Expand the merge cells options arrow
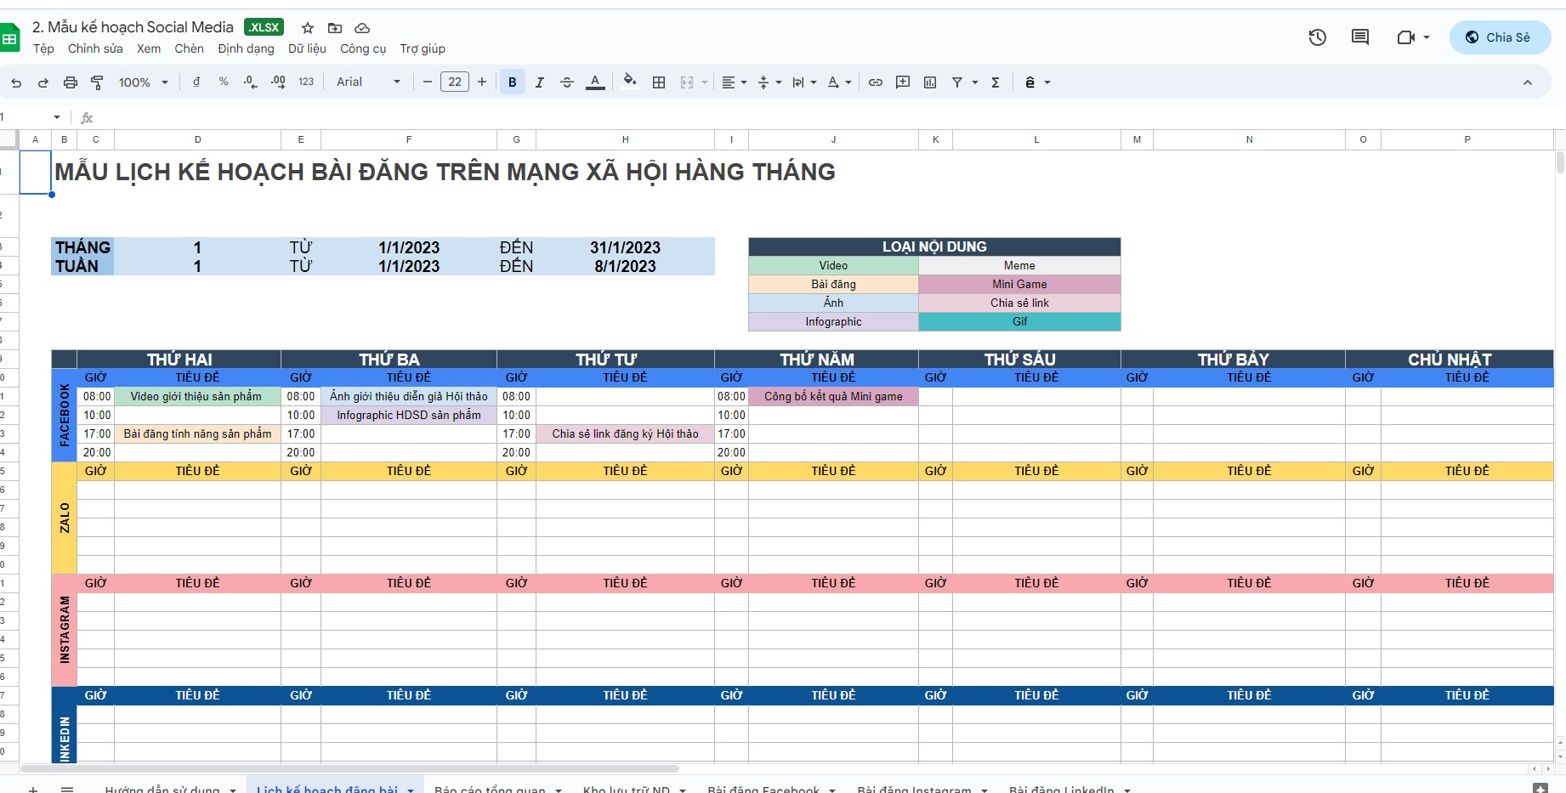1566x793 pixels. click(x=705, y=82)
